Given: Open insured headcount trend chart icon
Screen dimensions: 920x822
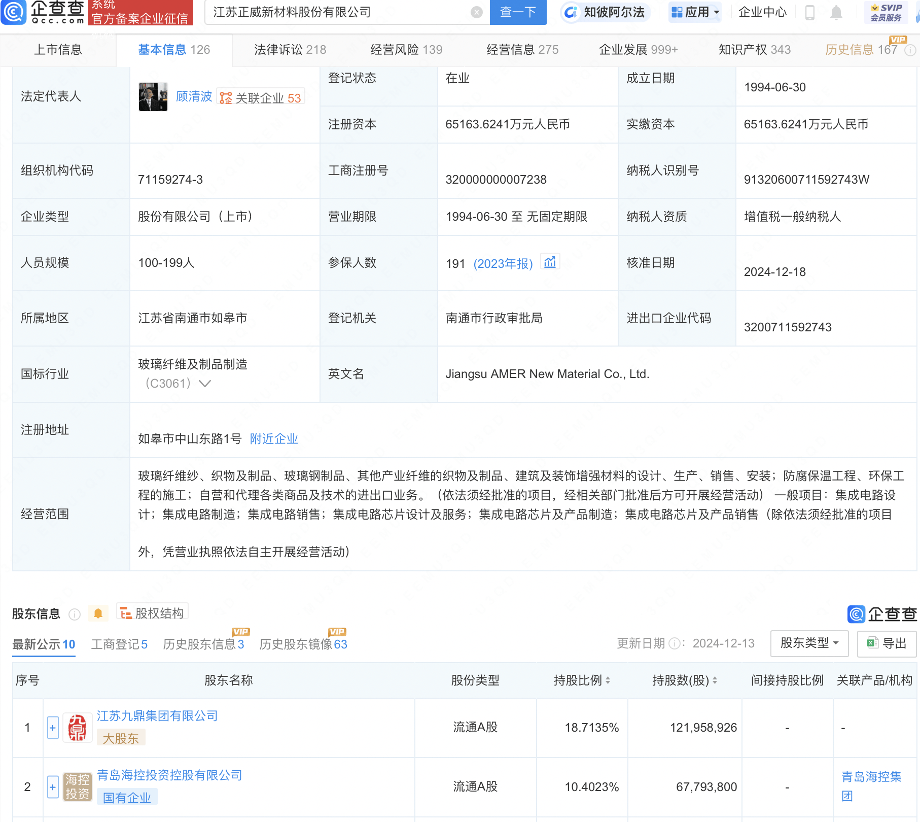Looking at the screenshot, I should [550, 262].
